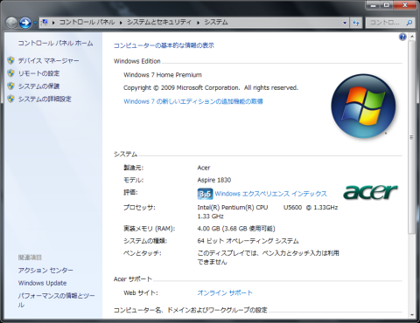Open アクション センター in related items
This screenshot has width=420, height=323.
click(x=45, y=271)
